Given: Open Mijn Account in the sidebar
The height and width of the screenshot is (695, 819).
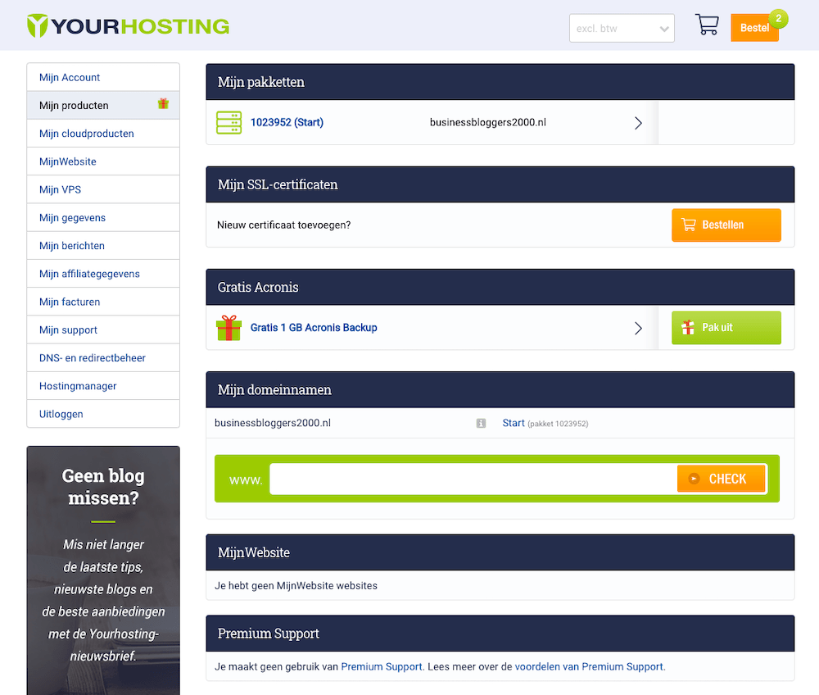Looking at the screenshot, I should pyautogui.click(x=70, y=77).
